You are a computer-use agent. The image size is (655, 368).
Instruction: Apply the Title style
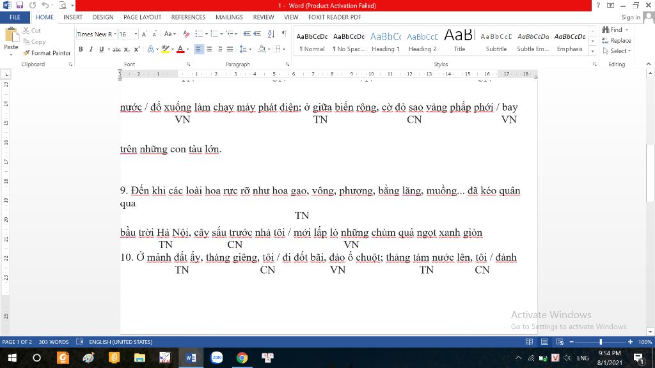[x=459, y=42]
